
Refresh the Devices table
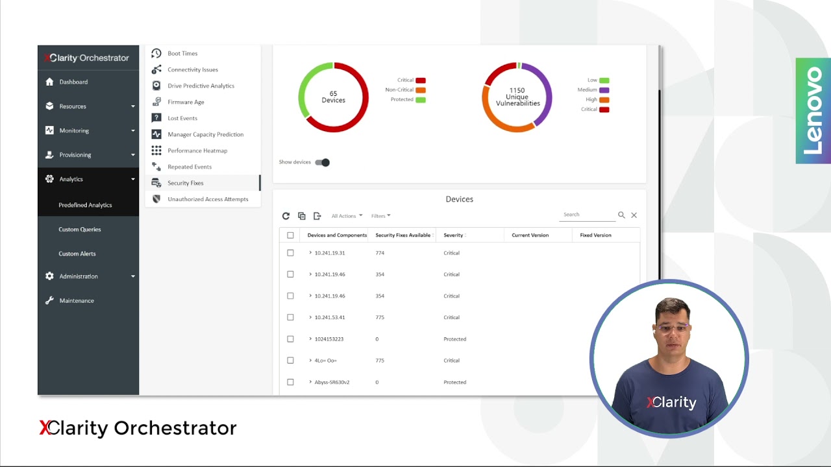(286, 216)
